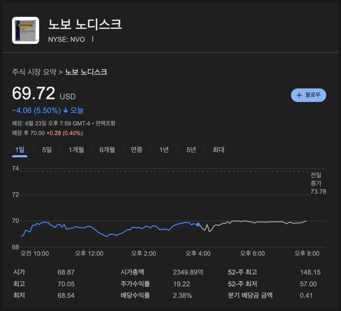Click the 최고 value 70.05
Image resolution: width=341 pixels, height=311 pixels.
(66, 284)
